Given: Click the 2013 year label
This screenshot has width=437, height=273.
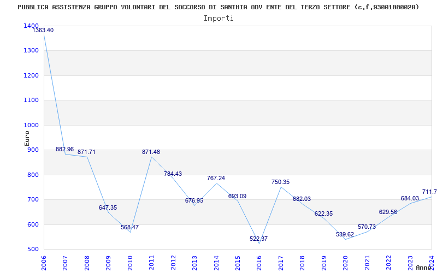Looking at the screenshot, I should point(194,263).
